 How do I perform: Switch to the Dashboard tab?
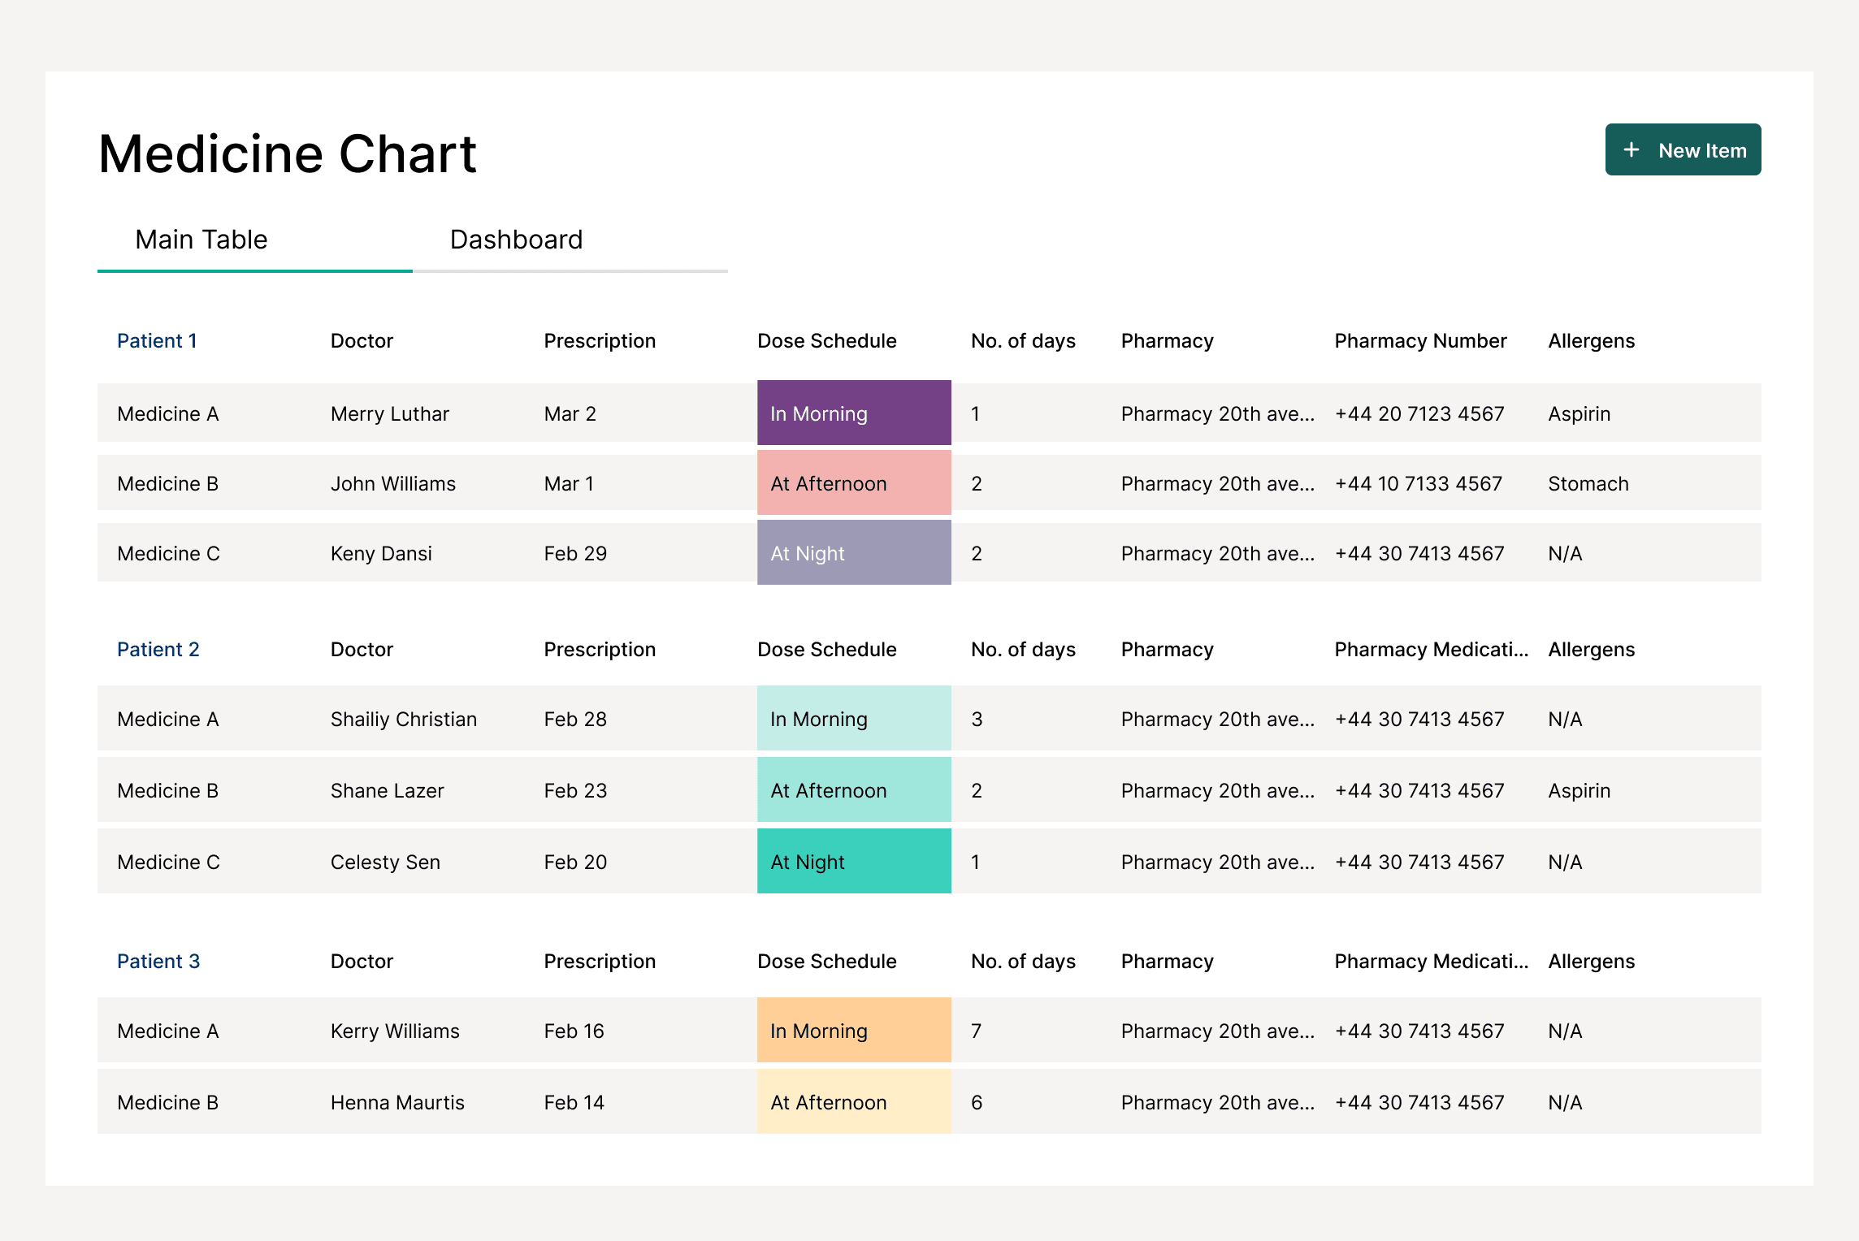pos(515,239)
